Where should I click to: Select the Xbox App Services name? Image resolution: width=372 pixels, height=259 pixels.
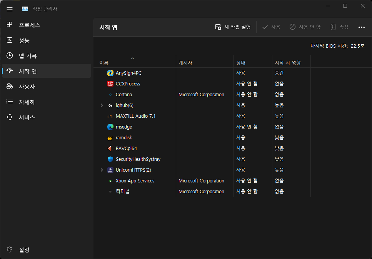pyautogui.click(x=135, y=181)
